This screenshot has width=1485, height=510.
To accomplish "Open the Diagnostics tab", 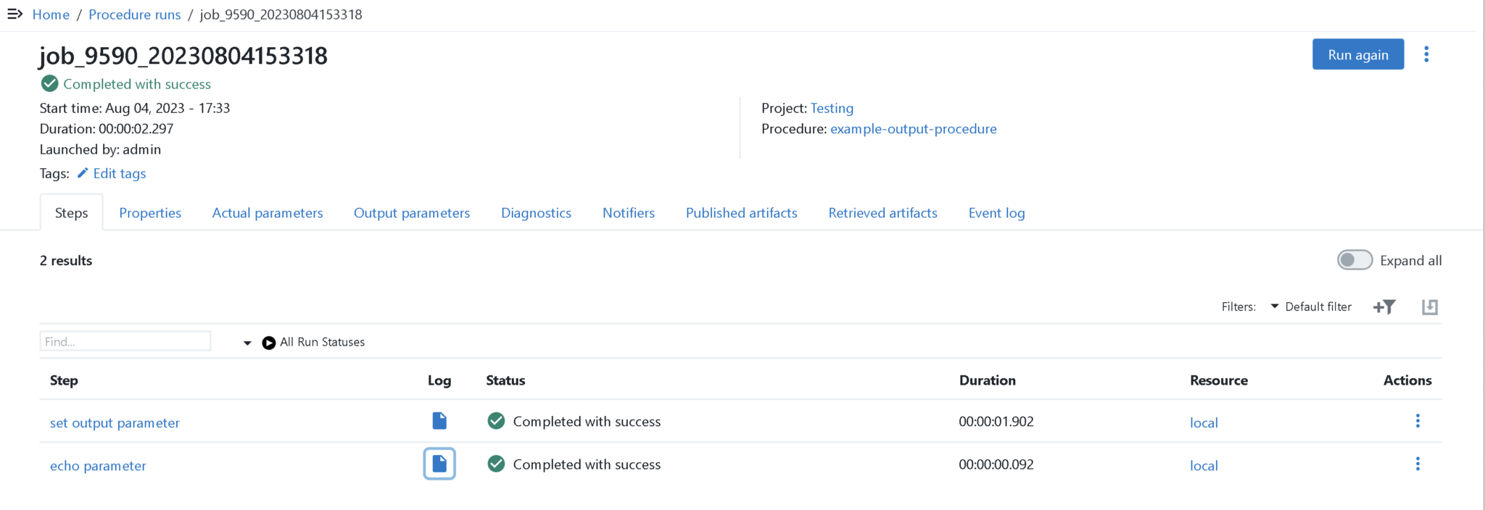I will pos(536,213).
